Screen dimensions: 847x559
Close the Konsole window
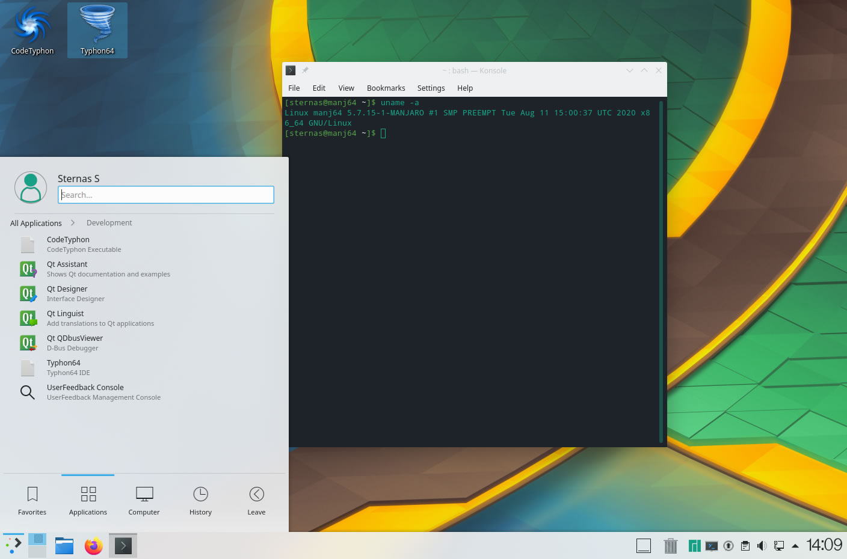pyautogui.click(x=659, y=70)
